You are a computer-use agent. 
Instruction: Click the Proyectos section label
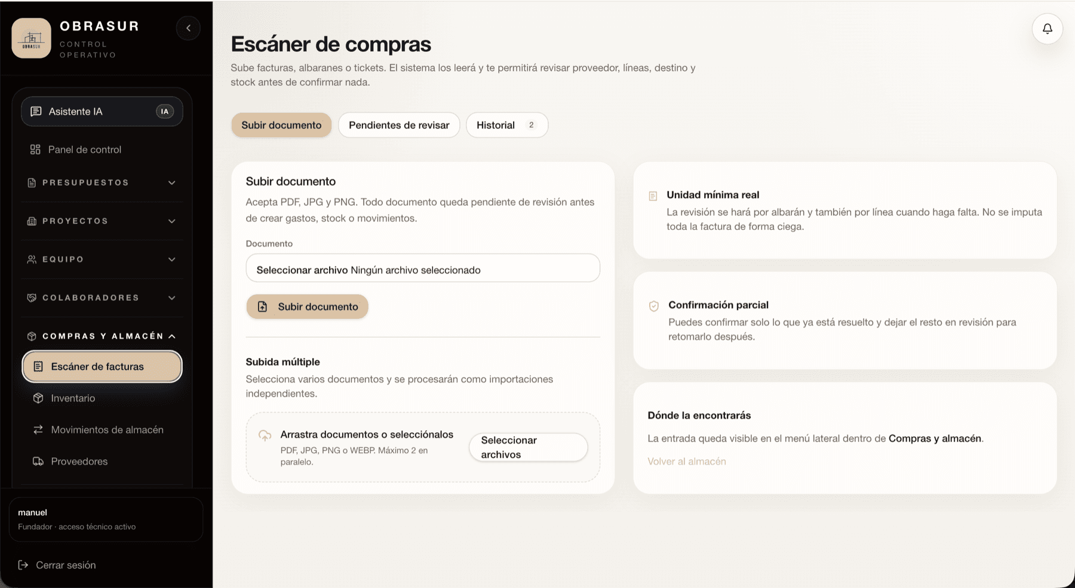coord(75,221)
